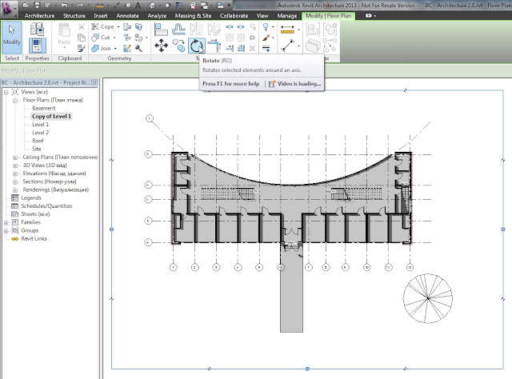Select the Linework tool icon
This screenshot has height=379, width=512.
(x=266, y=49)
